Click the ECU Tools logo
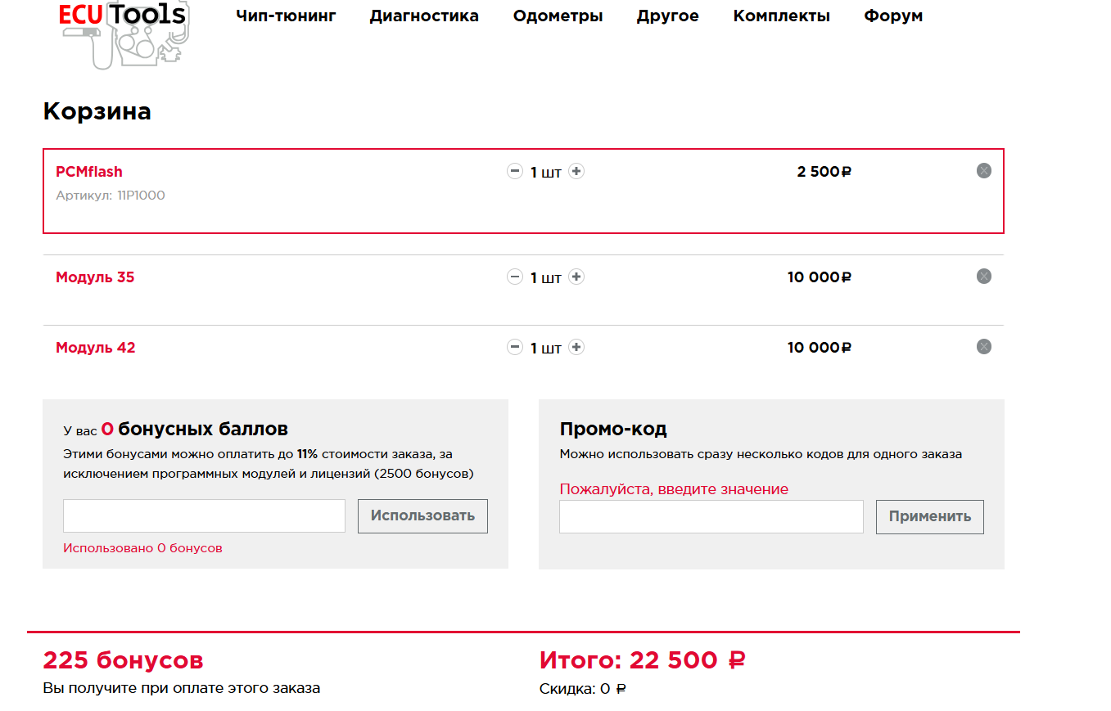 [124, 34]
